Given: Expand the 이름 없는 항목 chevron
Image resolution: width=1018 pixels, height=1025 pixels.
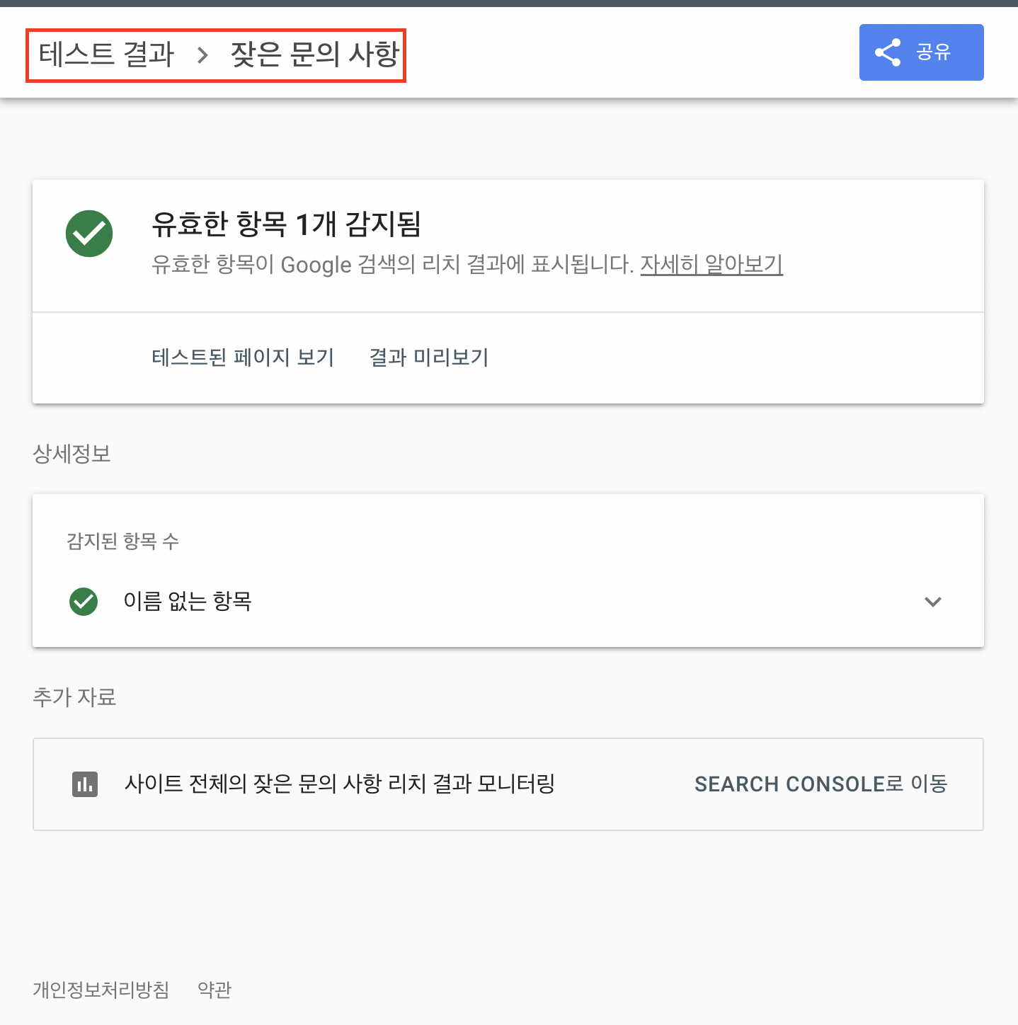Looking at the screenshot, I should pos(933,602).
